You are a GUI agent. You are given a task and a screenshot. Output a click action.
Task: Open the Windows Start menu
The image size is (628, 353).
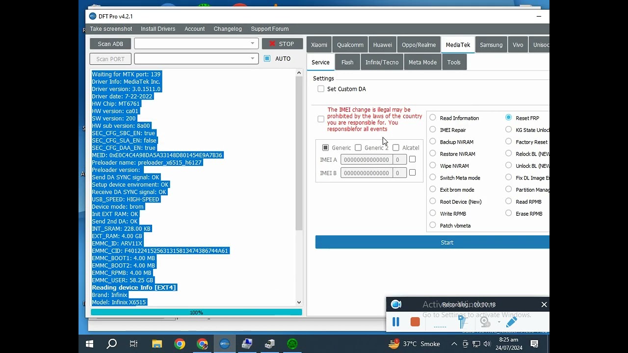click(89, 344)
